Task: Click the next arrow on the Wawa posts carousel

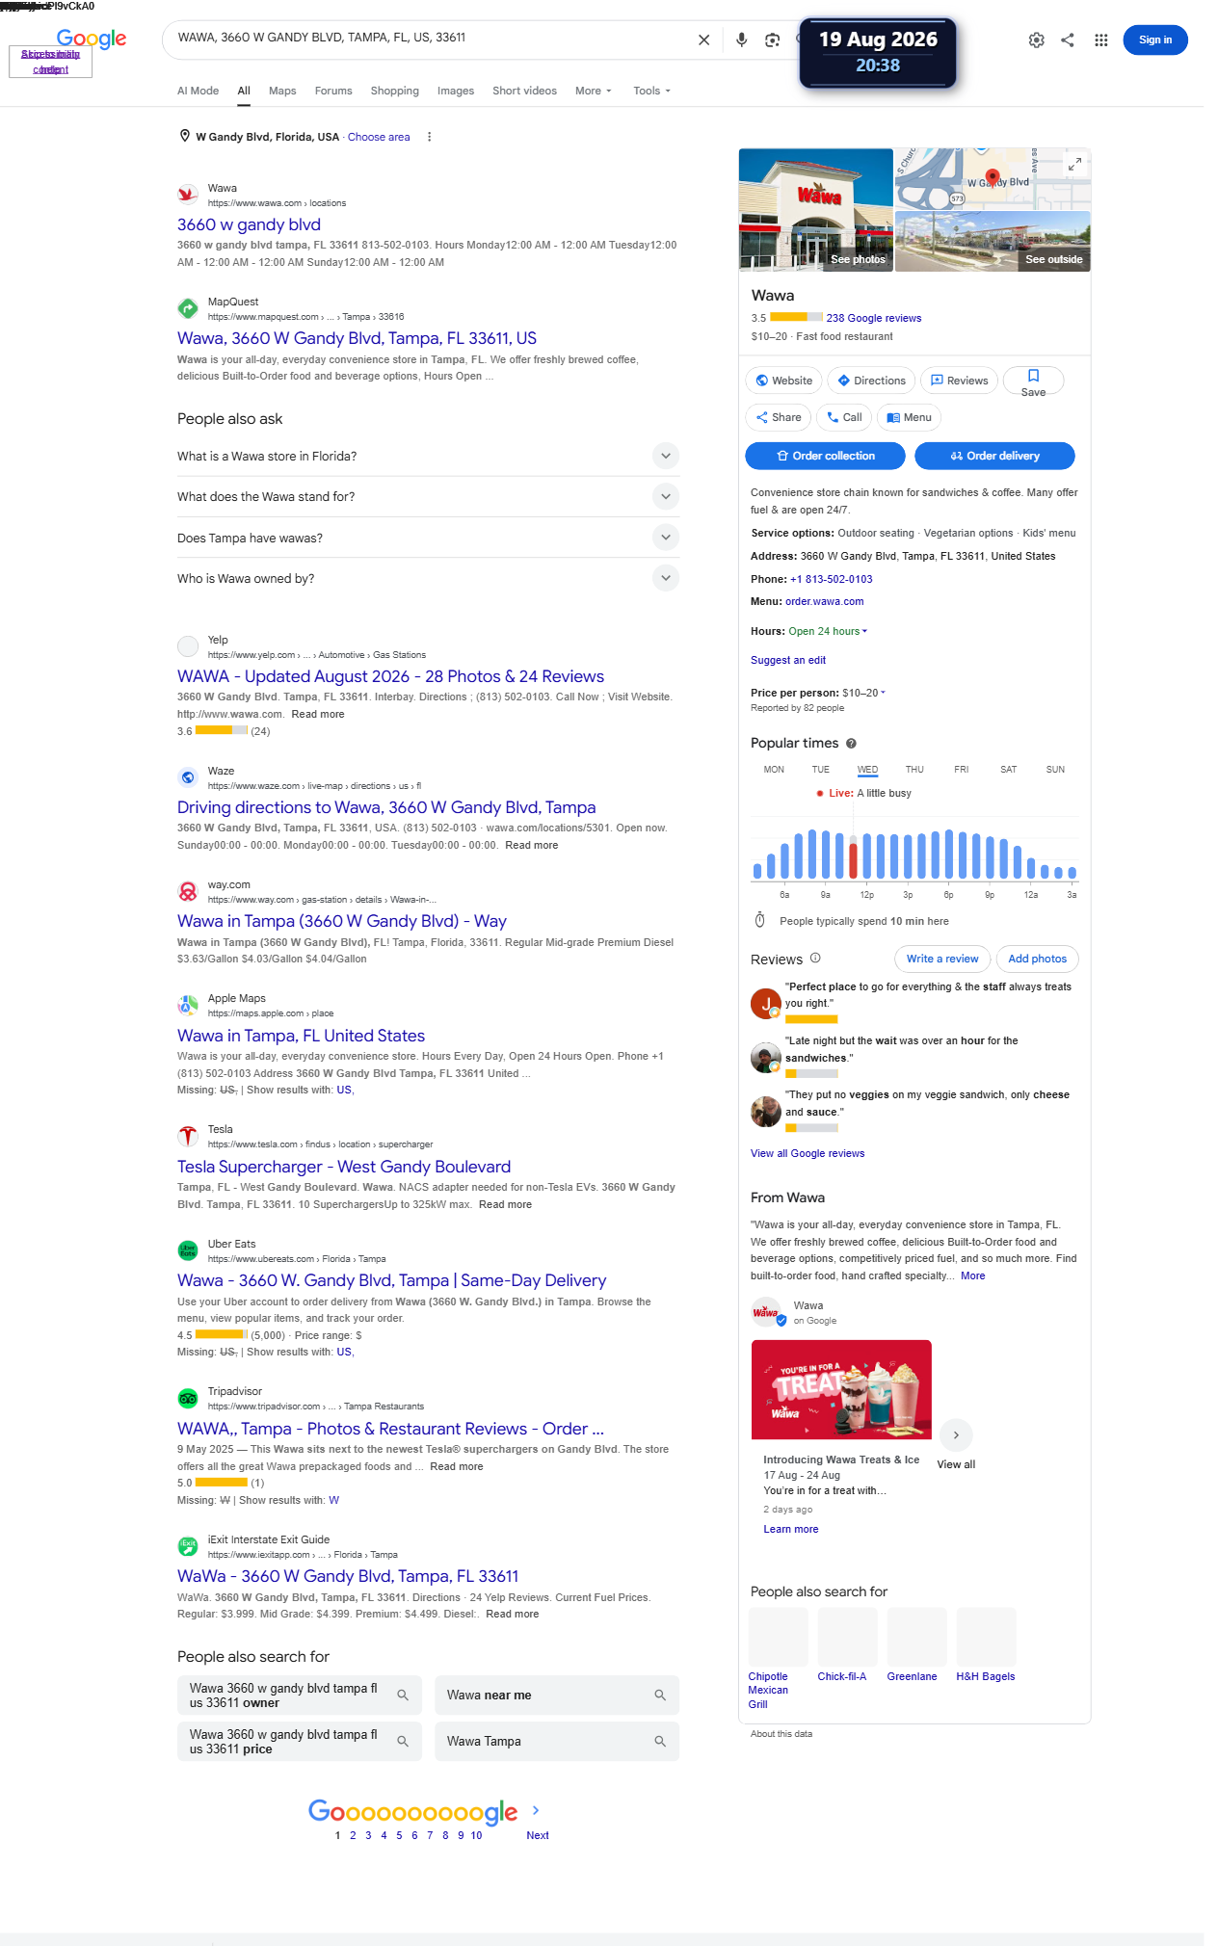Action: [x=956, y=1434]
